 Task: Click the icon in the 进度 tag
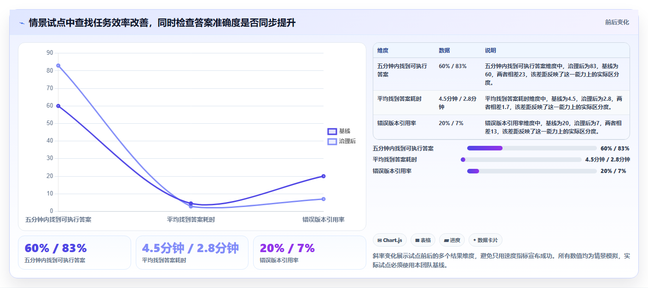446,240
